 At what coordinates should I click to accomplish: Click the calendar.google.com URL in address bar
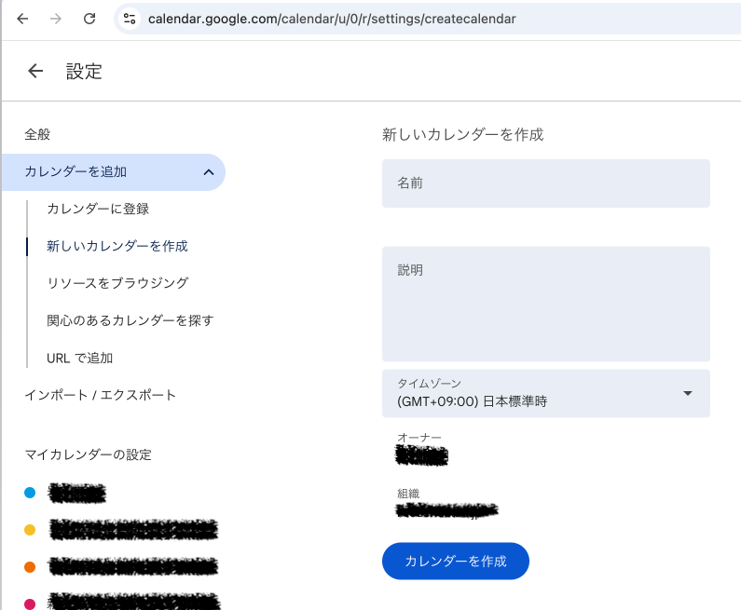click(x=332, y=19)
